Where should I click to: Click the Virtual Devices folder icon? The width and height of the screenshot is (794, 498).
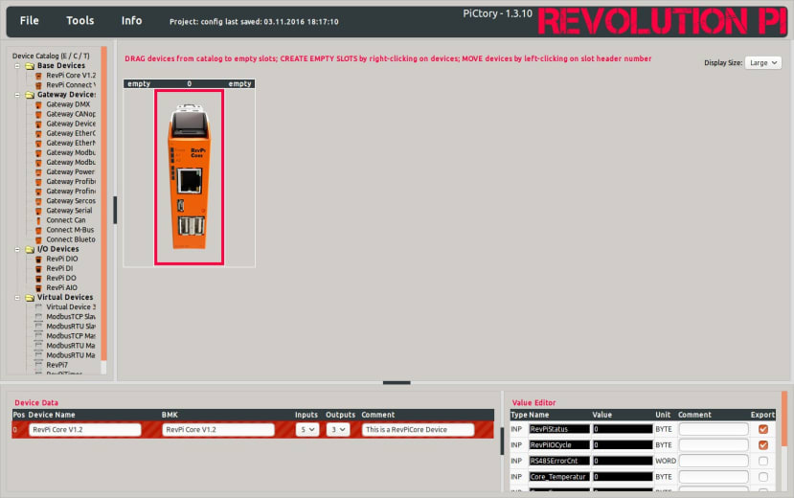coord(30,298)
